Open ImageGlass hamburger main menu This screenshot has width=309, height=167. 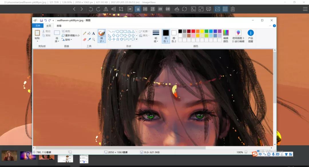pyautogui.click(x=305, y=9)
